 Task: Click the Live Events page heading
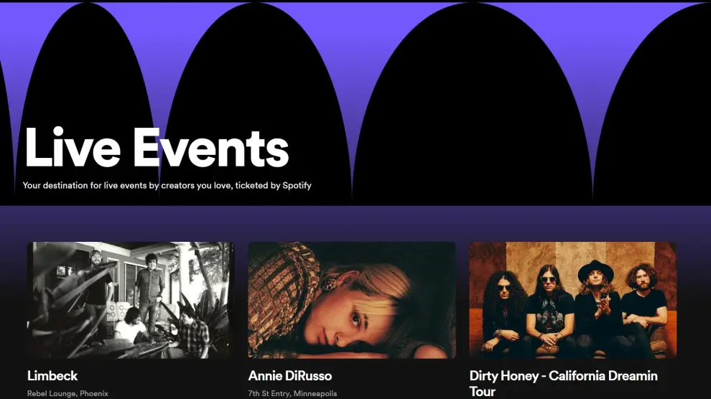(x=157, y=148)
